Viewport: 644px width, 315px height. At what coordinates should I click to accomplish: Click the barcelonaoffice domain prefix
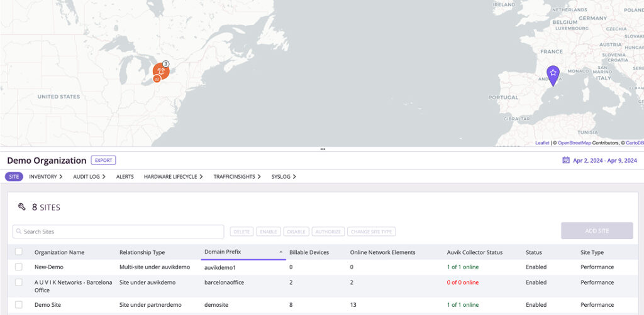click(x=225, y=282)
